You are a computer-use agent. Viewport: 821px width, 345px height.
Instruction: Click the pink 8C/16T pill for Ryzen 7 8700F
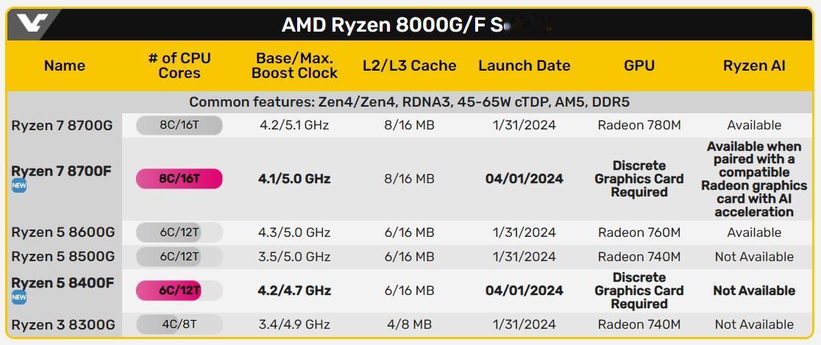pos(179,179)
